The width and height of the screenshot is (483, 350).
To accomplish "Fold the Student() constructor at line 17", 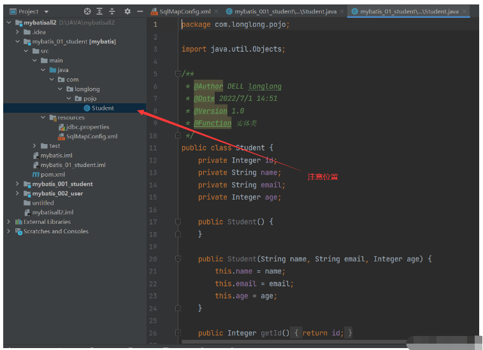I will coord(179,222).
